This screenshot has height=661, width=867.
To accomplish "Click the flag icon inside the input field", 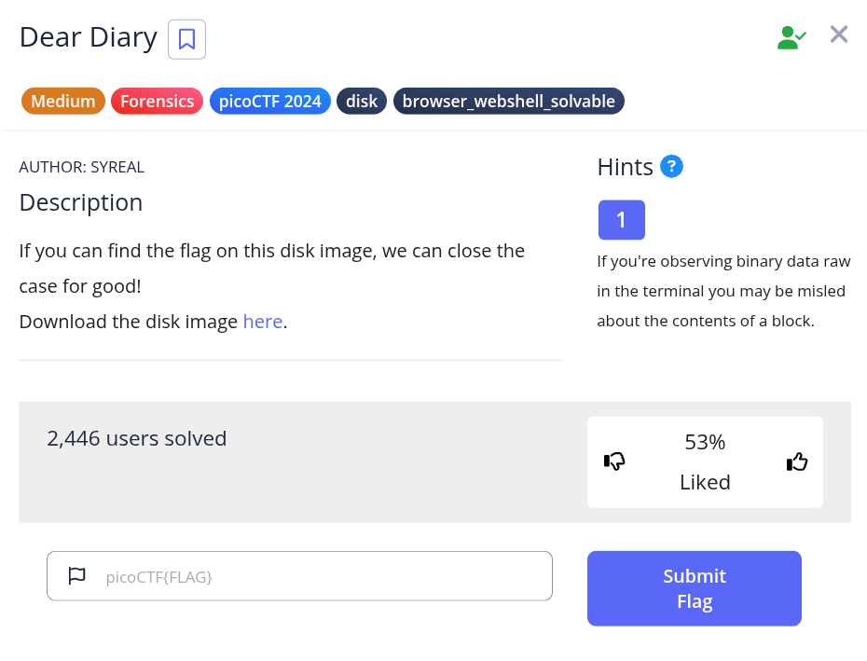I will (x=76, y=575).
